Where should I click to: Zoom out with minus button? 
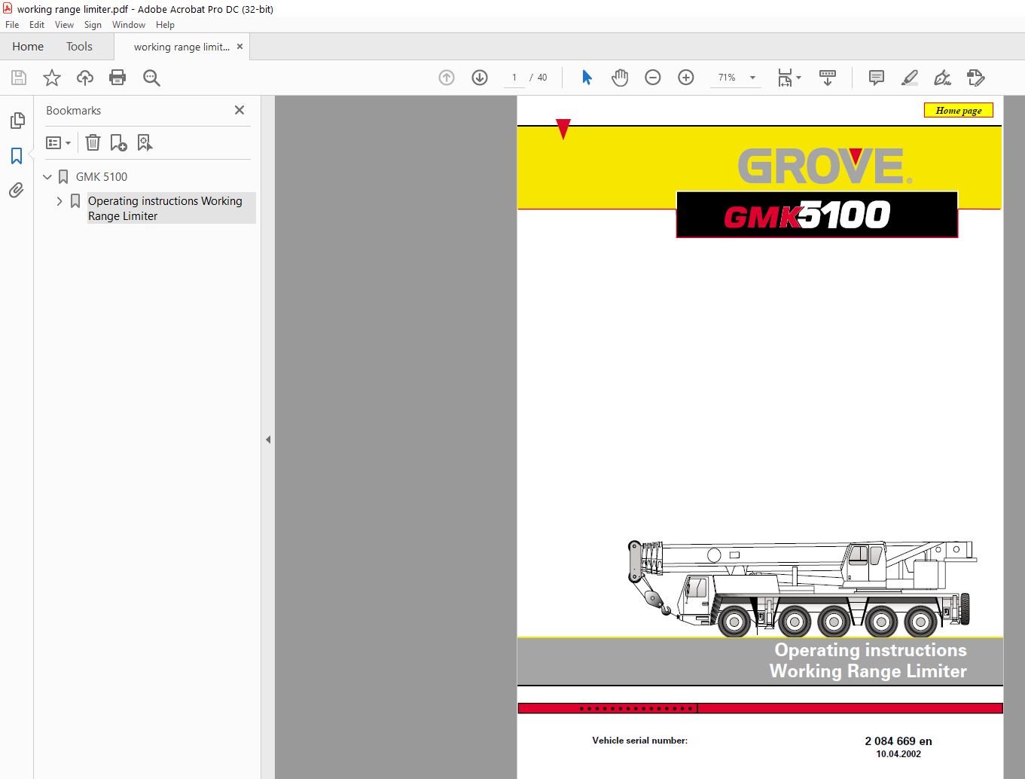653,78
